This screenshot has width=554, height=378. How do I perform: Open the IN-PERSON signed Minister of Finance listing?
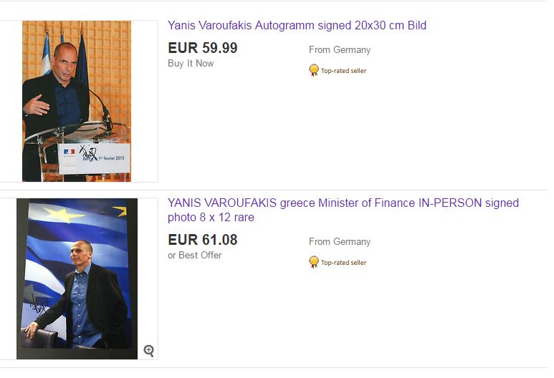[x=343, y=203]
